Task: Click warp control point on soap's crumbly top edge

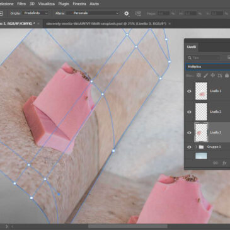Action: click(91, 81)
